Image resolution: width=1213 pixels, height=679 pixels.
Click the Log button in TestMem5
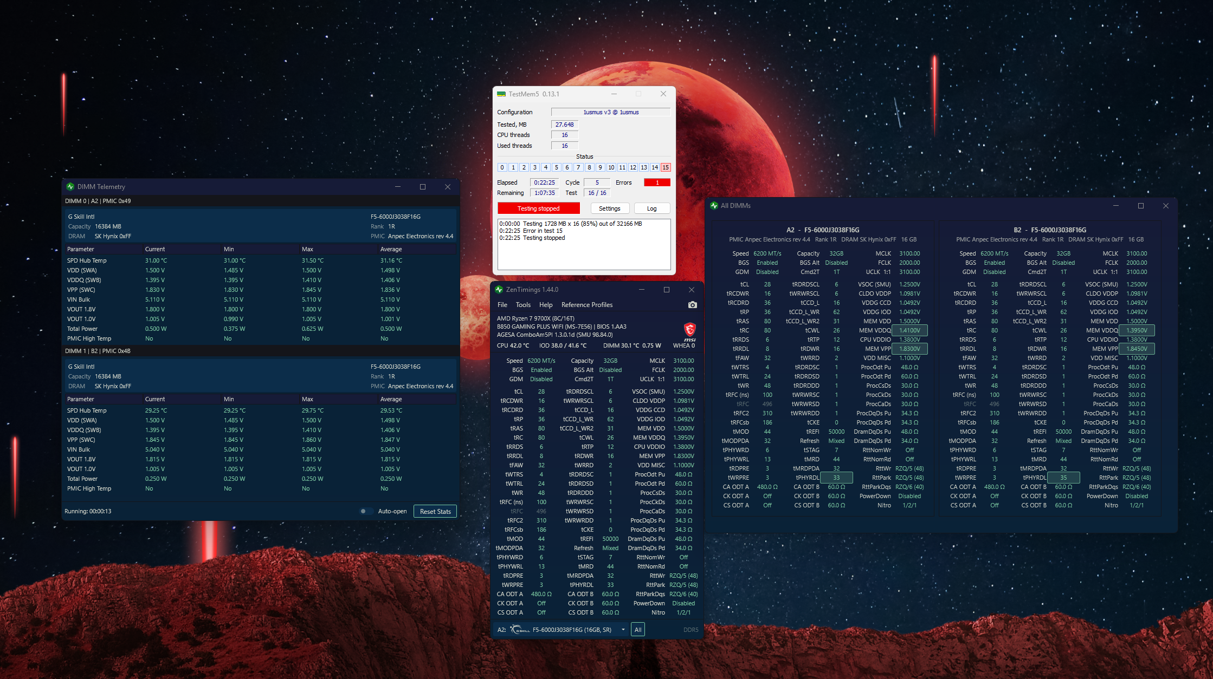651,208
